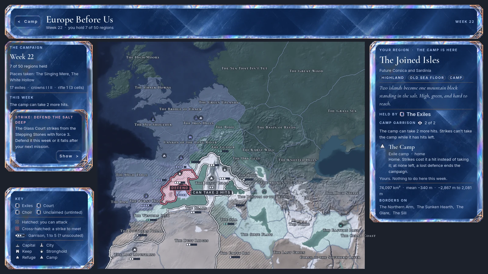Screen dimensions: 488x274
Task: Click garrison bar under The Empty Rim
Action: coord(235,257)
